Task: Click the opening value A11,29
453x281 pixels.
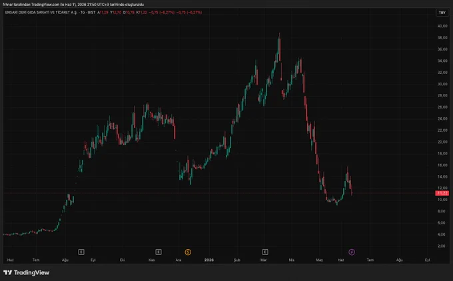Action: (103, 13)
